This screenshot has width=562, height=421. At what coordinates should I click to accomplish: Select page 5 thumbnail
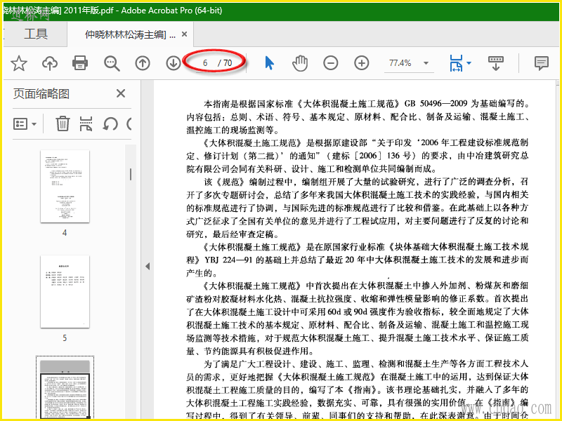click(65, 291)
